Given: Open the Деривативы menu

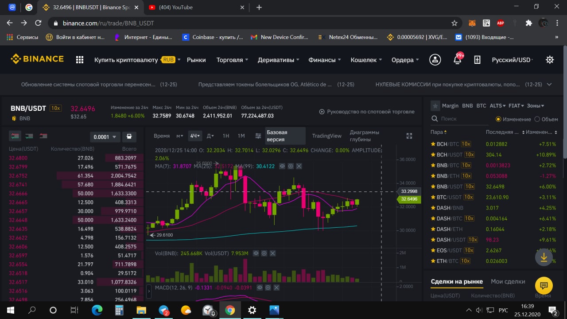Looking at the screenshot, I should point(279,60).
